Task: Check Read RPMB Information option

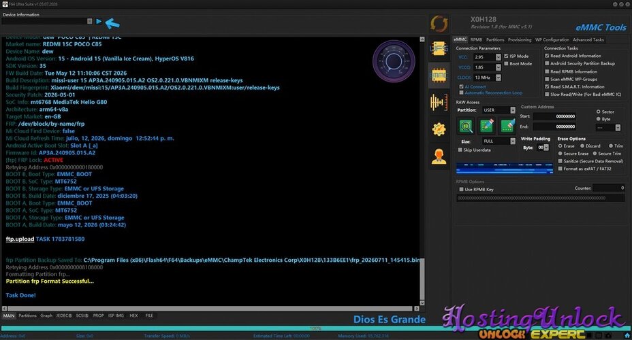Action: [547, 71]
